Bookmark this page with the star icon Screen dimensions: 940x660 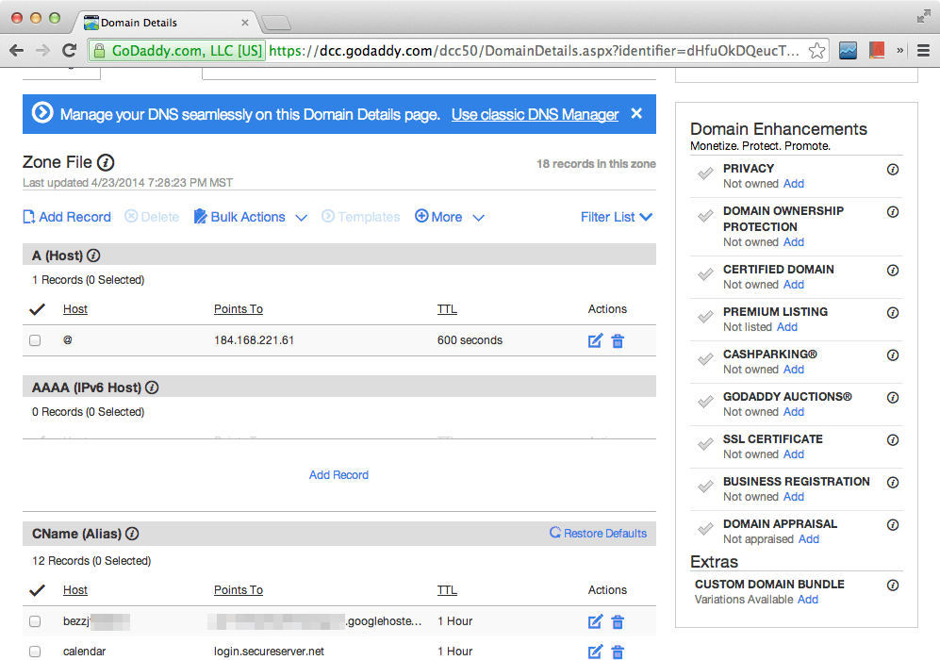pyautogui.click(x=817, y=51)
